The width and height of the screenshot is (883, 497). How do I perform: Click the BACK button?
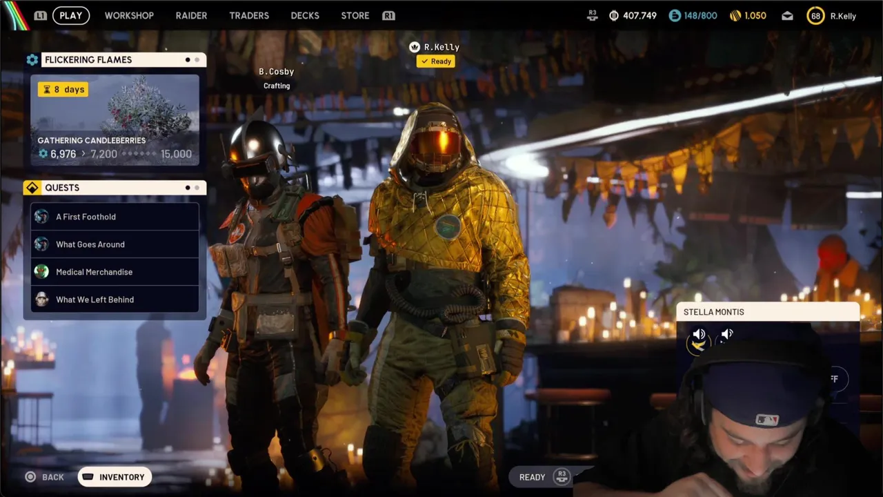(x=44, y=477)
